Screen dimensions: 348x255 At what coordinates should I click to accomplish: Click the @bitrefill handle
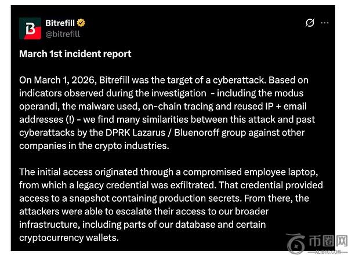(x=63, y=34)
